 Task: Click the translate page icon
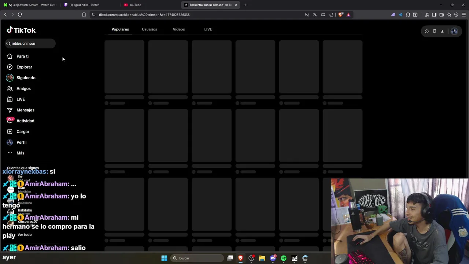pos(315,15)
